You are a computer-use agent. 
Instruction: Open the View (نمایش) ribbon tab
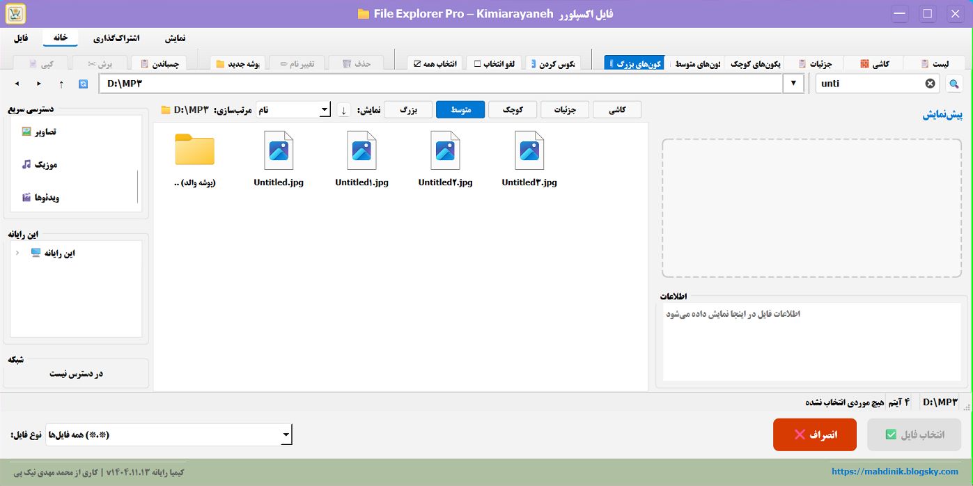pos(175,38)
